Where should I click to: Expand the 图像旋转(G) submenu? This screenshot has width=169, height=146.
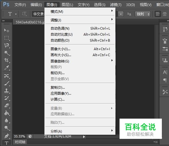click(x=80, y=61)
